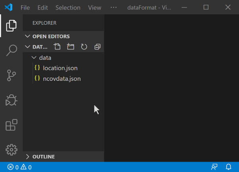Open the File menu
The height and width of the screenshot is (172, 239).
tap(25, 8)
